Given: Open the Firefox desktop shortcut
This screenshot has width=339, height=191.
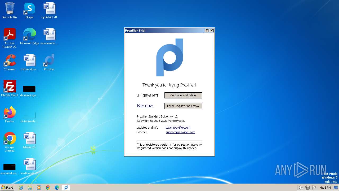Looking at the screenshot, I should 10,115.
